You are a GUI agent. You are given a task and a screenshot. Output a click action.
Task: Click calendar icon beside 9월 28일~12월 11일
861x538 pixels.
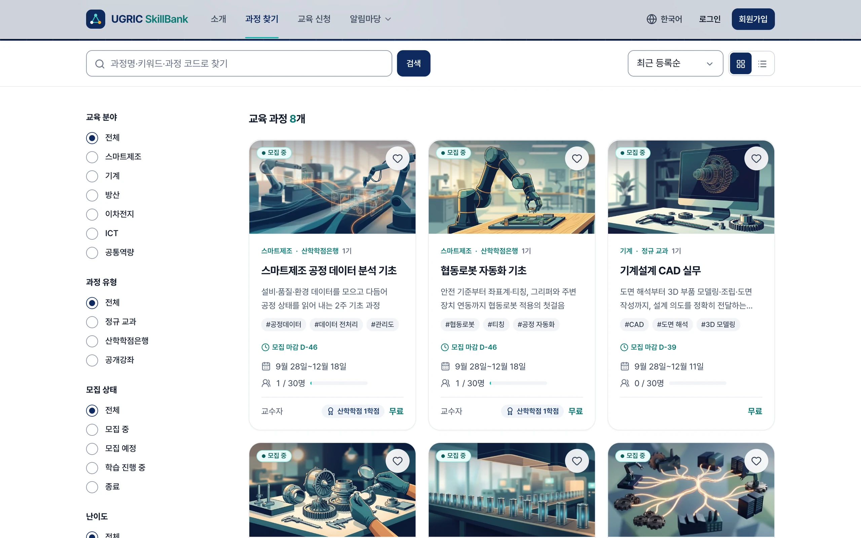click(625, 366)
